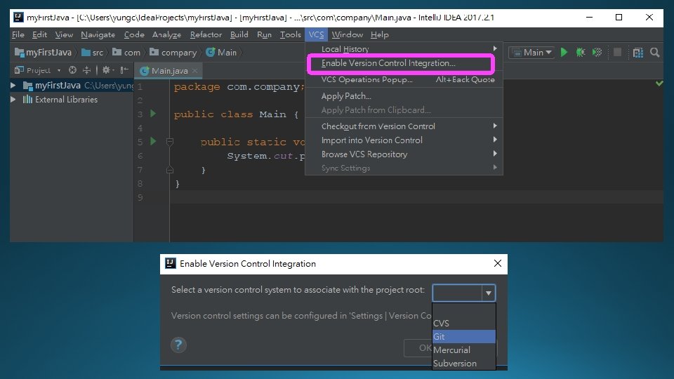Image resolution: width=674 pixels, height=379 pixels.
Task: Expand the External Libraries tree node
Action: pyautogui.click(x=13, y=99)
